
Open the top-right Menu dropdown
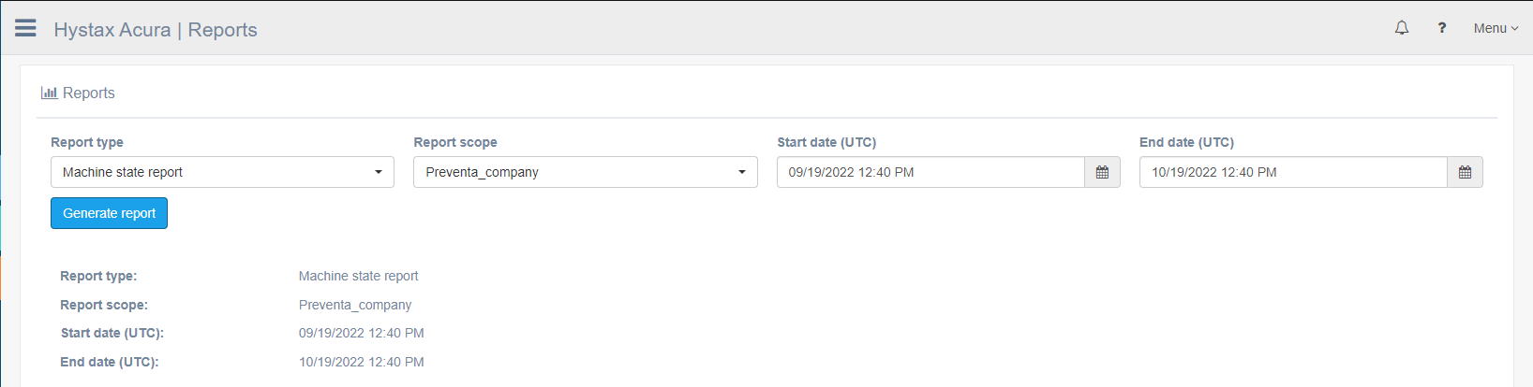[x=1496, y=28]
